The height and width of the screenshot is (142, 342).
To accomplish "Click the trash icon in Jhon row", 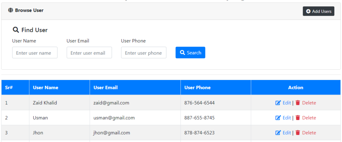I will pos(298,133).
